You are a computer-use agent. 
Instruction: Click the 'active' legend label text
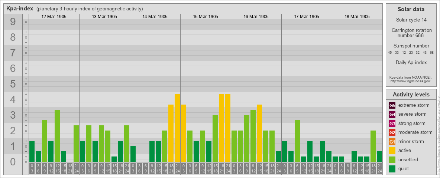click(405, 150)
